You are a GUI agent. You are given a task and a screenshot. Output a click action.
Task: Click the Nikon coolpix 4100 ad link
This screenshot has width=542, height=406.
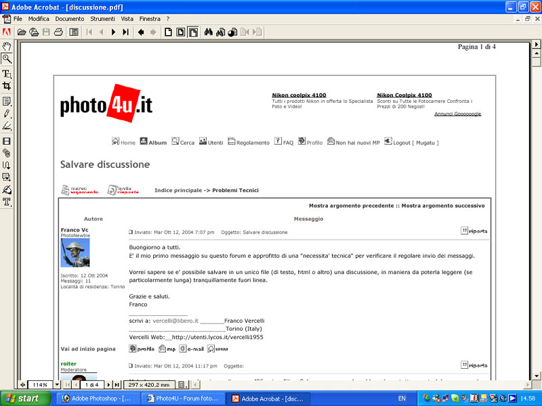pos(299,95)
